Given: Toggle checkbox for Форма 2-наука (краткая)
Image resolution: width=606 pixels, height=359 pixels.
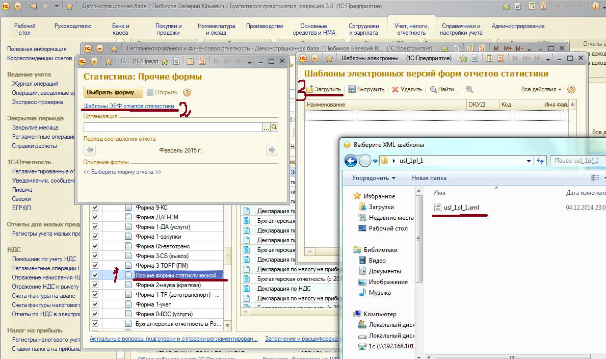Looking at the screenshot, I should [x=95, y=285].
